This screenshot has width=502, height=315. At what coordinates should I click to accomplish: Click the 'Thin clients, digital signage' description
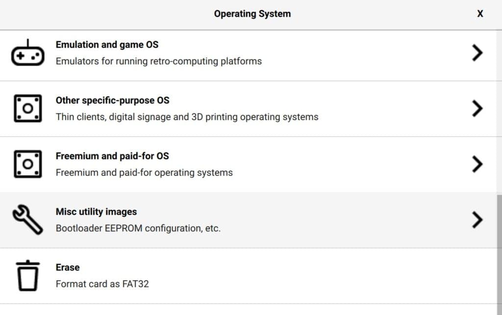pos(187,117)
